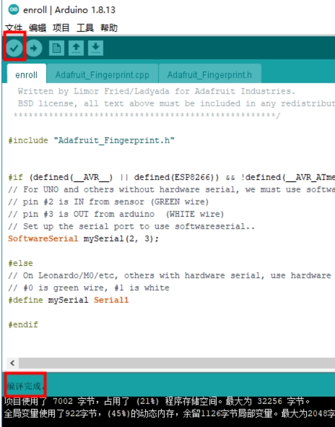
Task: Click the 编译完成 status message
Action: coord(25,386)
